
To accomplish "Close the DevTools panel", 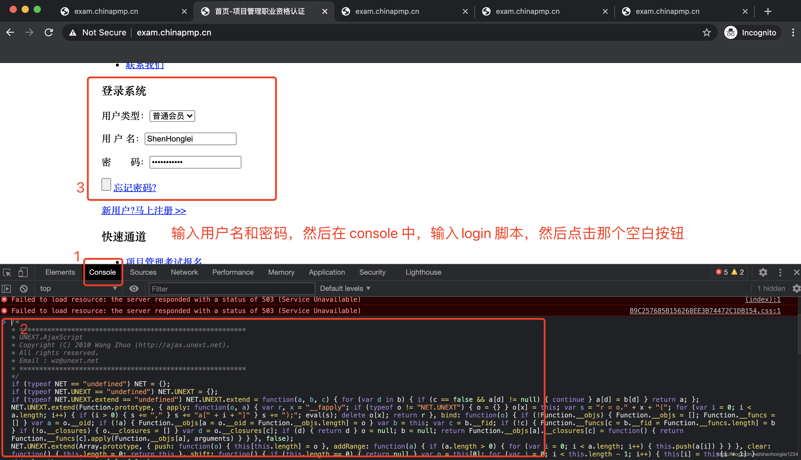I will point(796,272).
